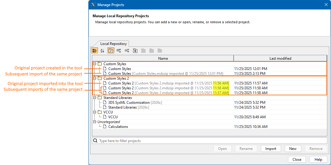Collapse the Custom Styles category node
This screenshot has width=331, height=165.
click(x=95, y=64)
